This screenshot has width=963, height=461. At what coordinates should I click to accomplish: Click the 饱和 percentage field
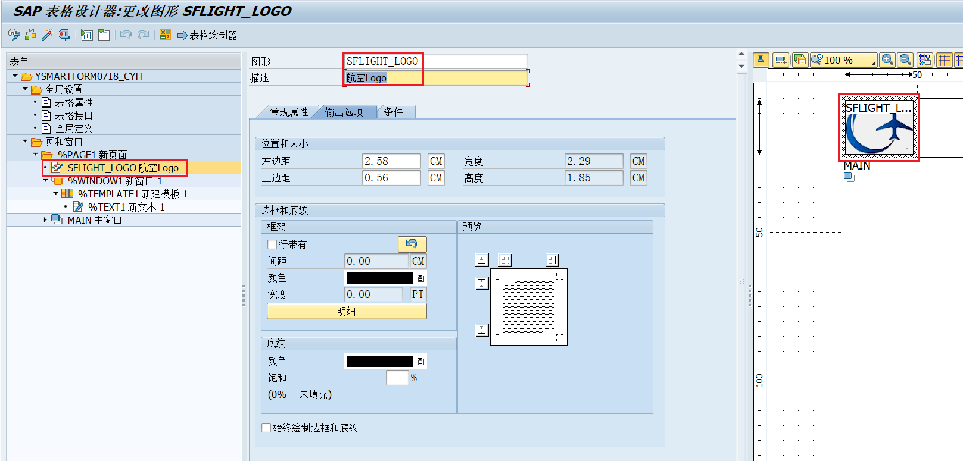pyautogui.click(x=397, y=378)
